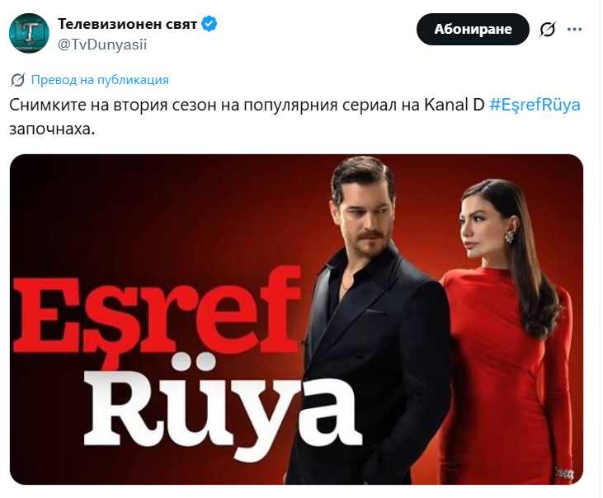Click the translation icon before Превод
This screenshot has height=498, width=603.
(17, 80)
